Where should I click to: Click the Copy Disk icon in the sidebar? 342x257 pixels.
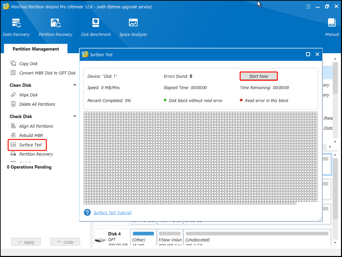(x=13, y=63)
